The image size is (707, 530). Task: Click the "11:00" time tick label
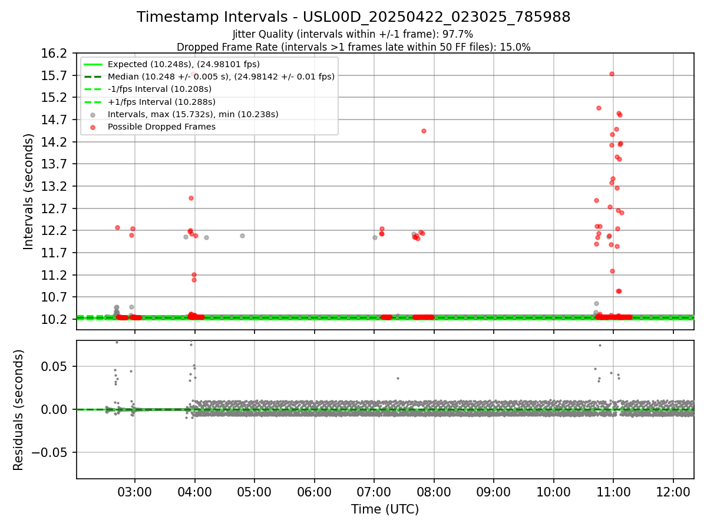613,491
